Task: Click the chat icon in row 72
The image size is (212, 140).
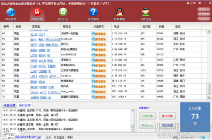Action: point(99,97)
